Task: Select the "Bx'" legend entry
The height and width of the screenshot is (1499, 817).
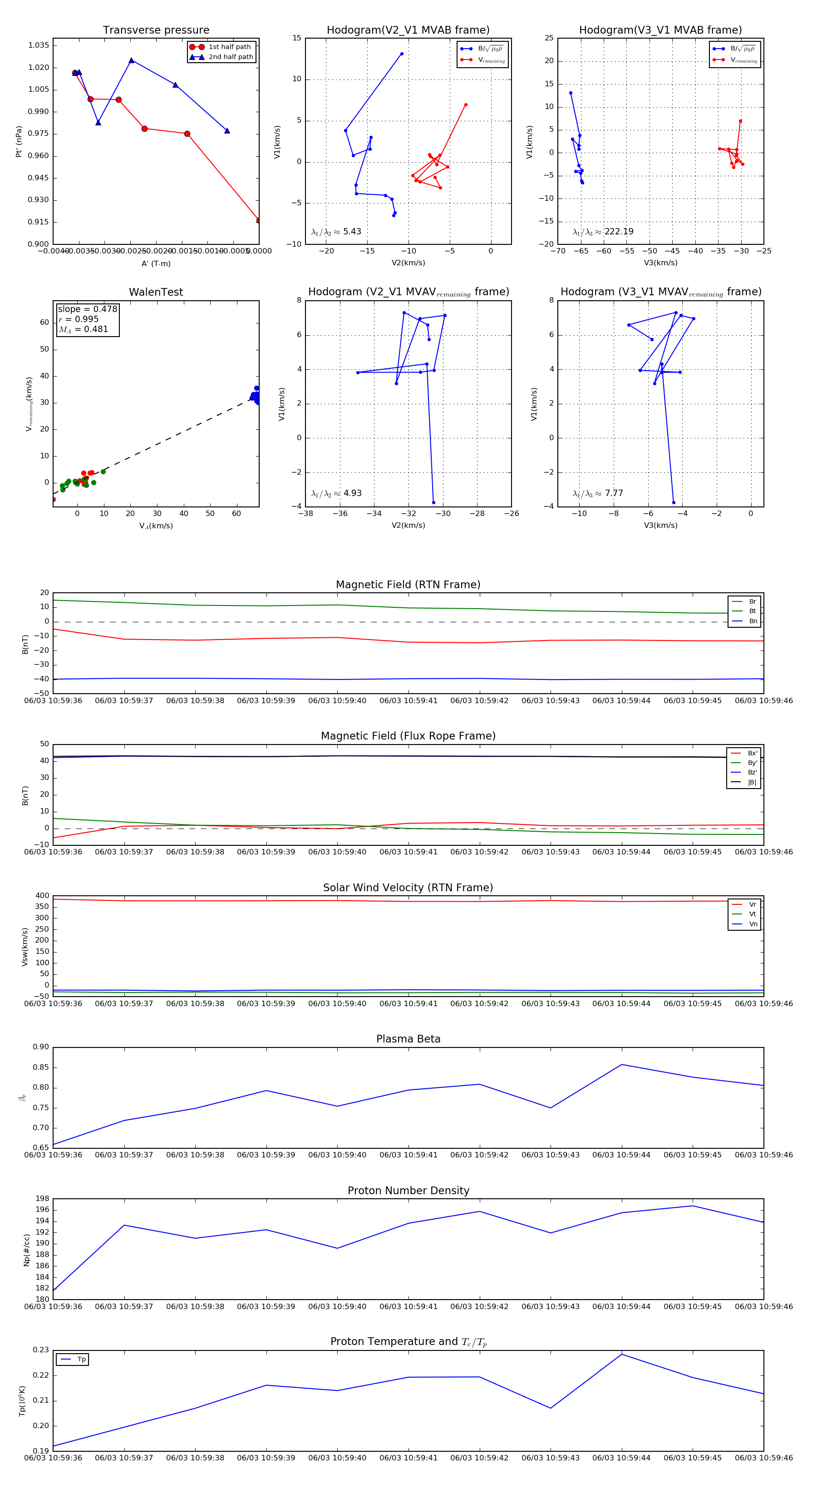Action: pos(744,753)
